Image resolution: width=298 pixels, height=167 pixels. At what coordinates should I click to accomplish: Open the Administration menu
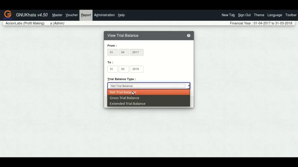(104, 15)
